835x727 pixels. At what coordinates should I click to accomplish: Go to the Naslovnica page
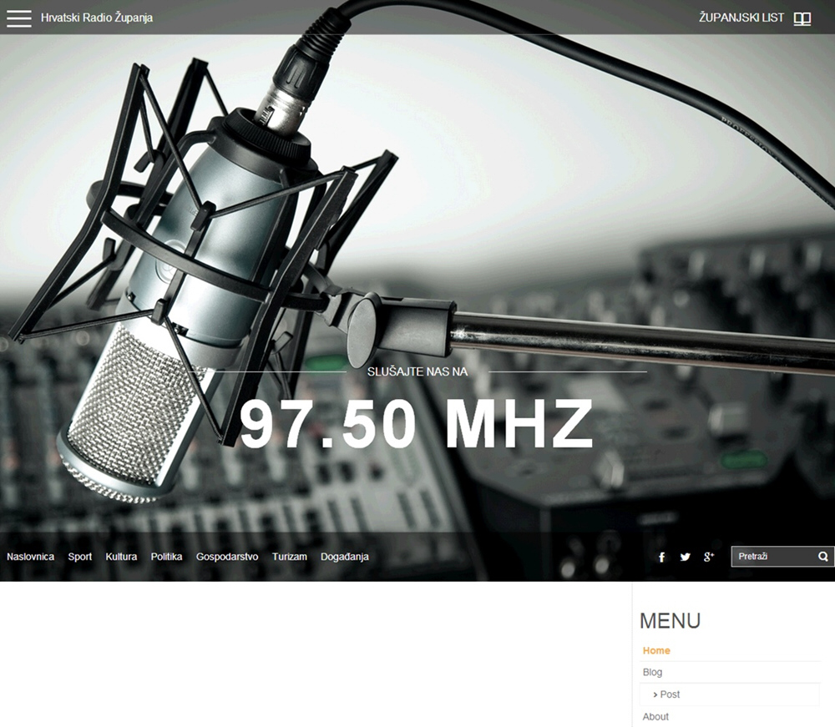point(31,557)
